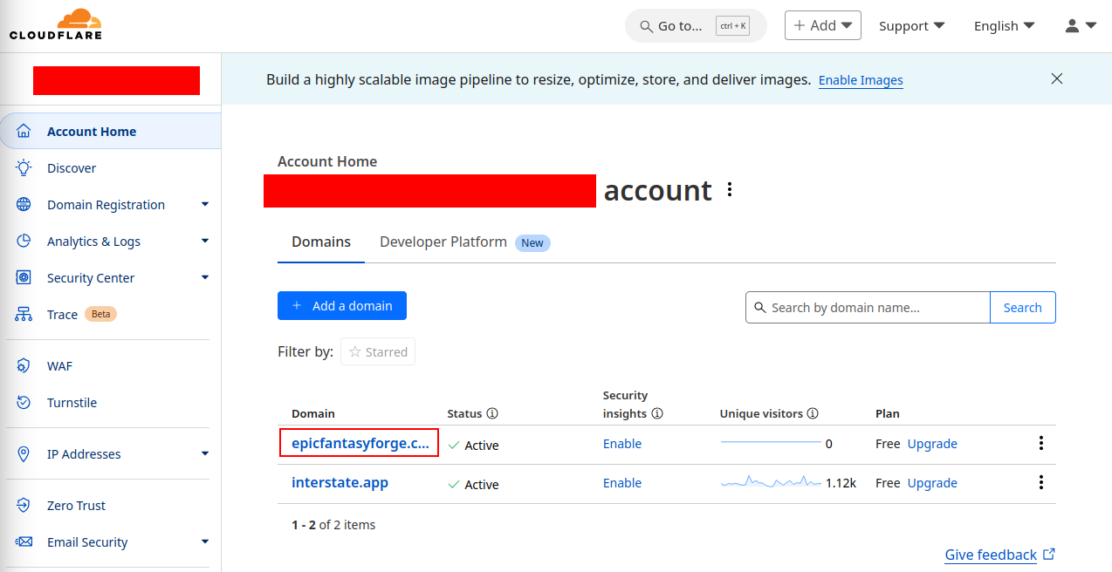Click the '1 - 2 of 2 items' text
The width and height of the screenshot is (1112, 572).
[333, 525]
